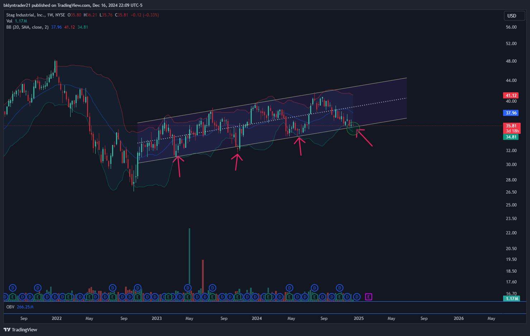Click the 56.00 price axis label

511,27
